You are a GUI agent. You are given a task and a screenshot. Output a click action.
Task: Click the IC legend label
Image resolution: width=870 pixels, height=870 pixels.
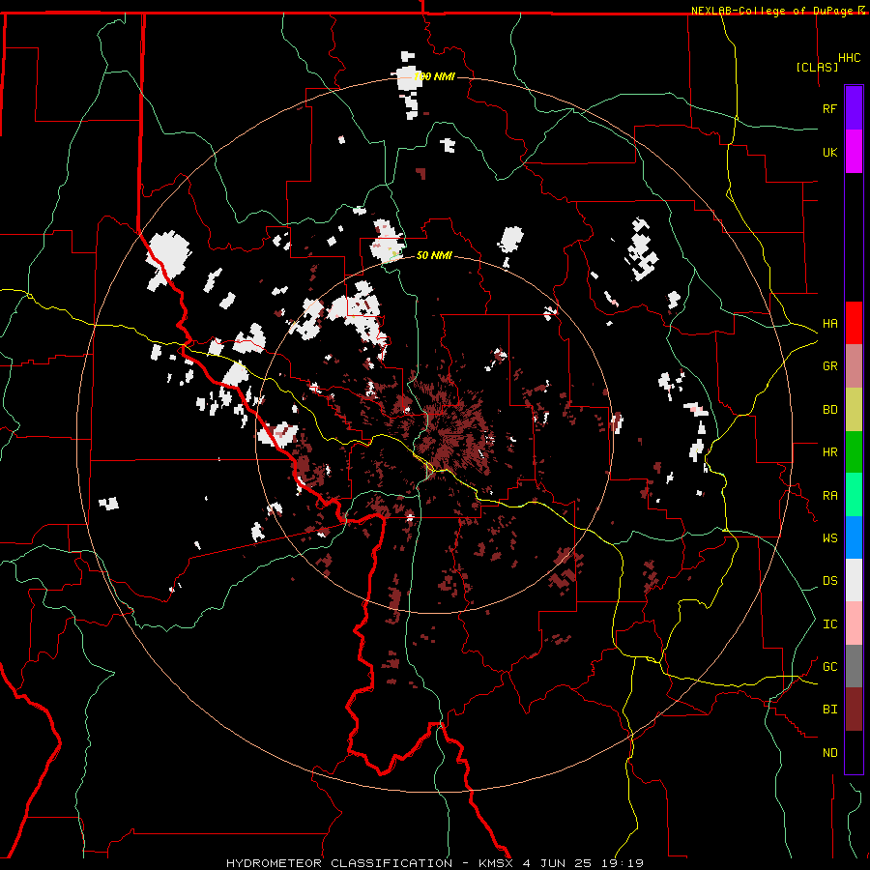point(829,624)
